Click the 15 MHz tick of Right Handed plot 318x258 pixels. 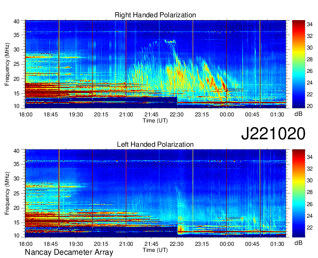[x=16, y=93]
